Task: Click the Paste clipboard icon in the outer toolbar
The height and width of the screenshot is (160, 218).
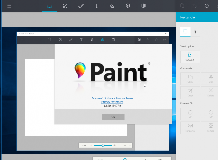Action: point(182,6)
